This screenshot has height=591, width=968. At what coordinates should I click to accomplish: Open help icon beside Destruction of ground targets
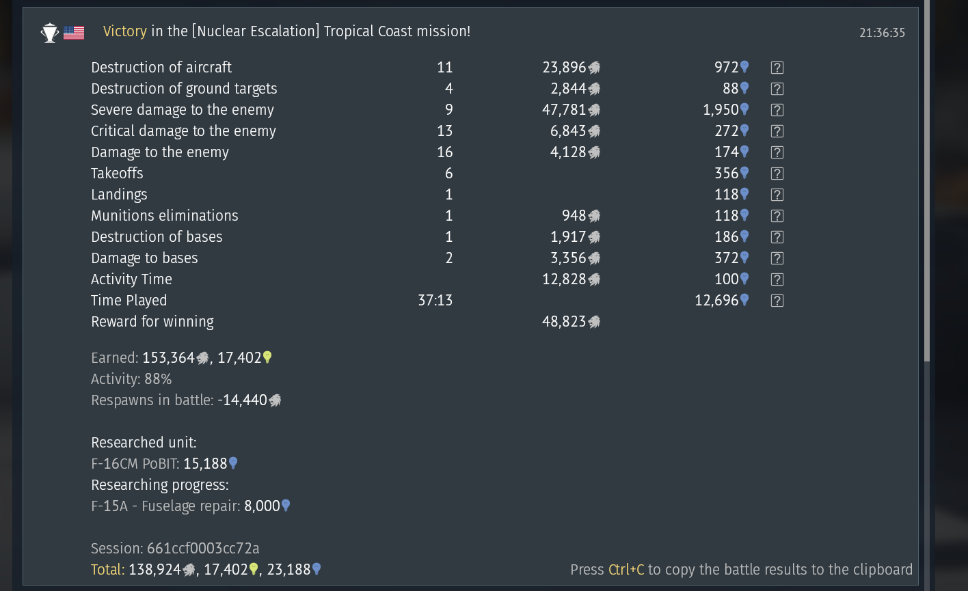tap(777, 89)
